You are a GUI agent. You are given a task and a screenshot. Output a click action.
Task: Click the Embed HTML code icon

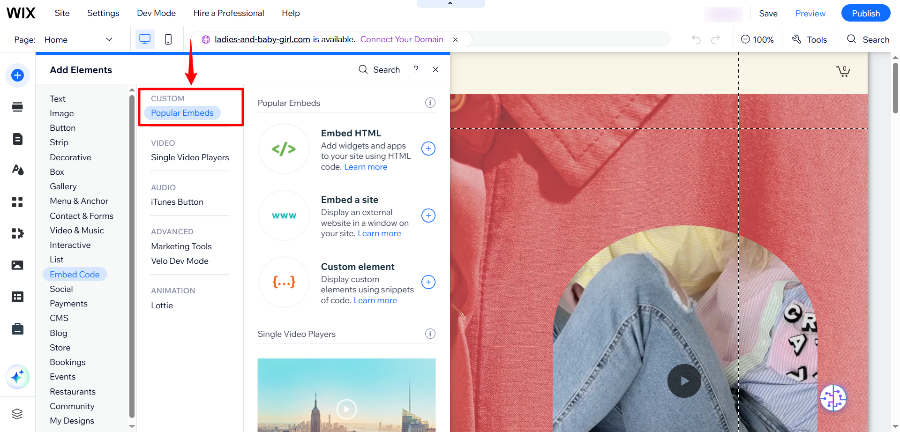tap(284, 149)
